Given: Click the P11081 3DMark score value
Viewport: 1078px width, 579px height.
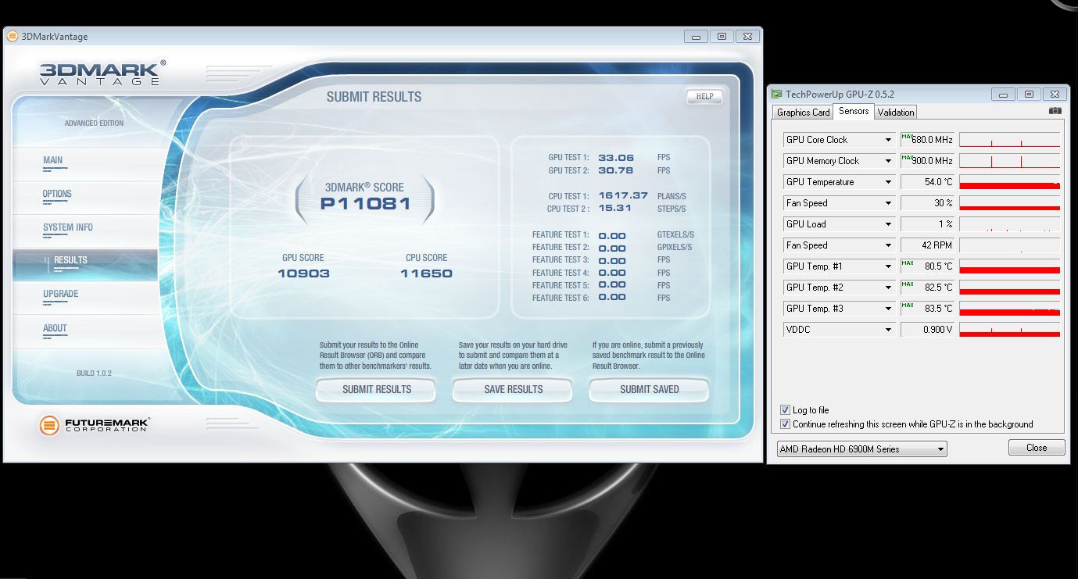Looking at the screenshot, I should [x=365, y=204].
